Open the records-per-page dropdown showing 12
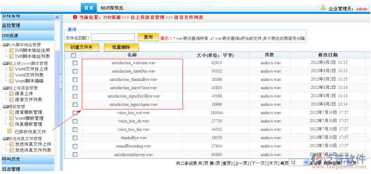The height and width of the screenshot is (174, 371). click(299, 163)
